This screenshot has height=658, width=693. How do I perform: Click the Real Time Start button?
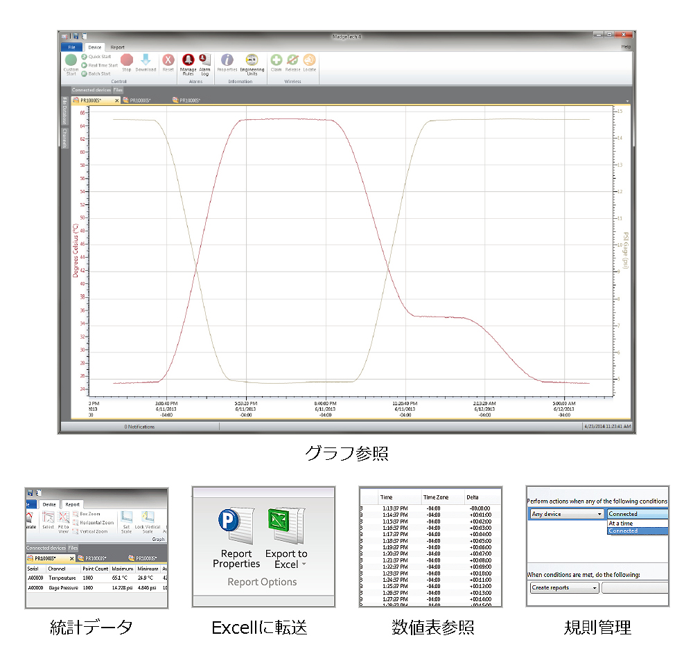(102, 65)
